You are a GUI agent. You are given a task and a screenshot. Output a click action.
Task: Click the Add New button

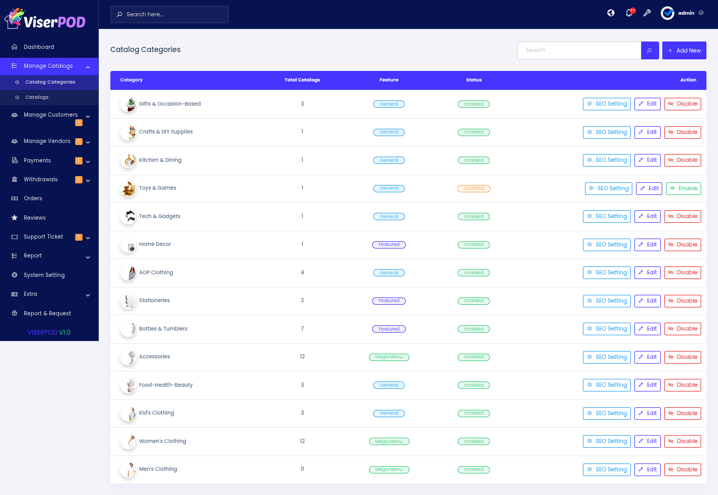coord(684,50)
